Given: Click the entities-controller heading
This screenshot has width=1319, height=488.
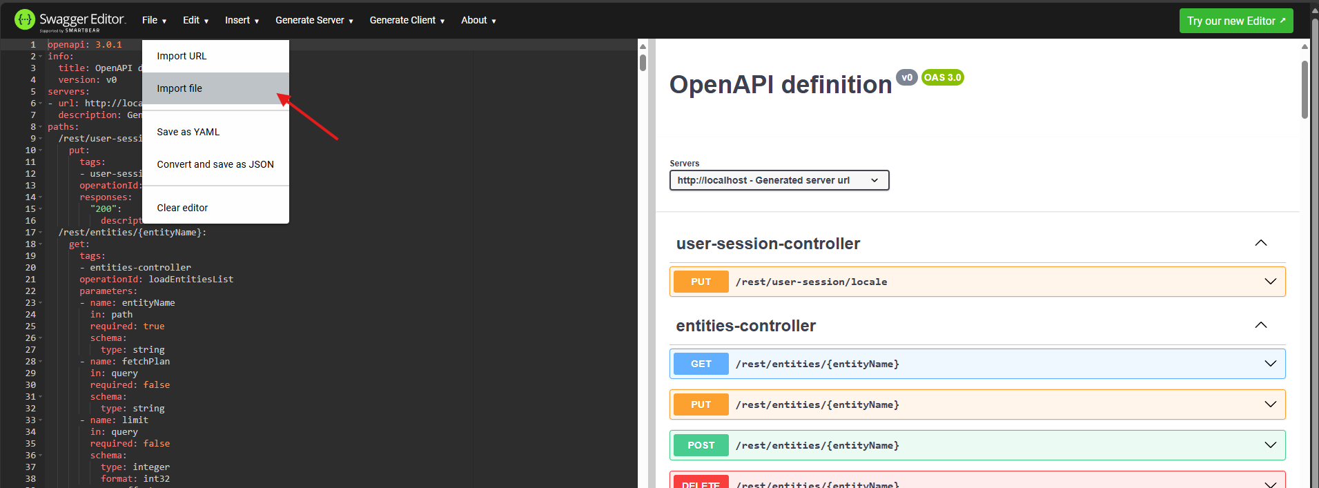Looking at the screenshot, I should [x=746, y=326].
